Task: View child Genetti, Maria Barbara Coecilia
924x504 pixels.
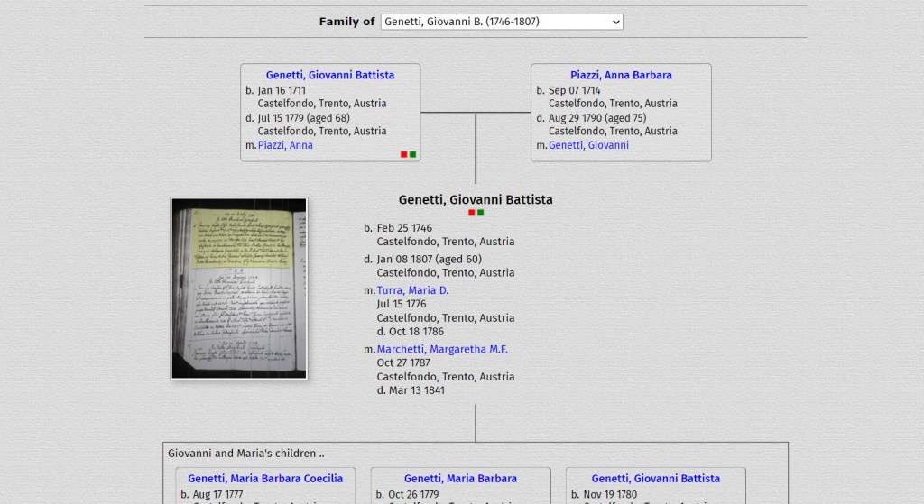Action: pos(265,479)
